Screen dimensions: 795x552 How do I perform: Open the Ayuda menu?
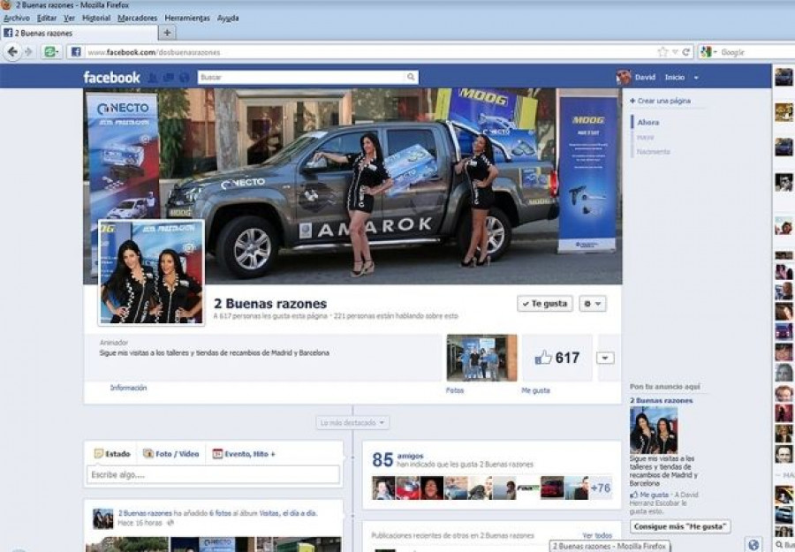(228, 19)
